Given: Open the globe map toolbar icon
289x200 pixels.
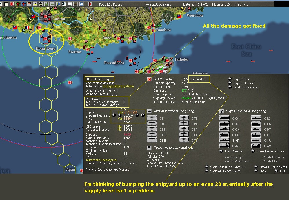Looking at the screenshot, I should tap(58, 4).
